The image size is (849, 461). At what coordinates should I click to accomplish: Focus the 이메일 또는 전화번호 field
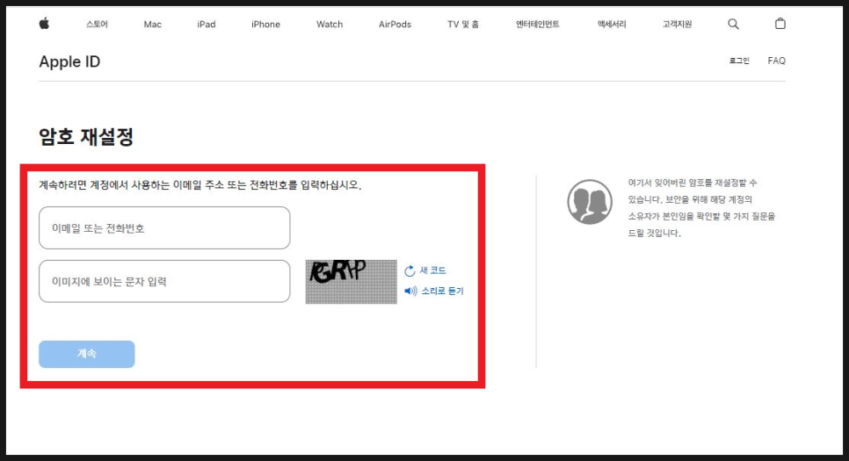tap(164, 227)
